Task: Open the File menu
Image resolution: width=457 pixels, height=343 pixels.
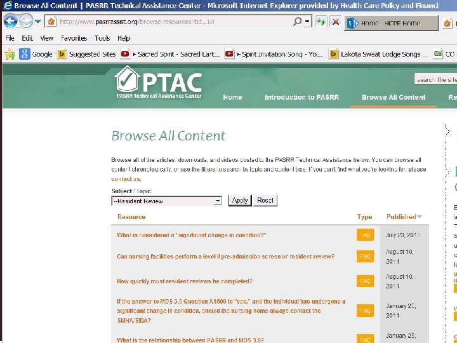Action: [x=10, y=38]
